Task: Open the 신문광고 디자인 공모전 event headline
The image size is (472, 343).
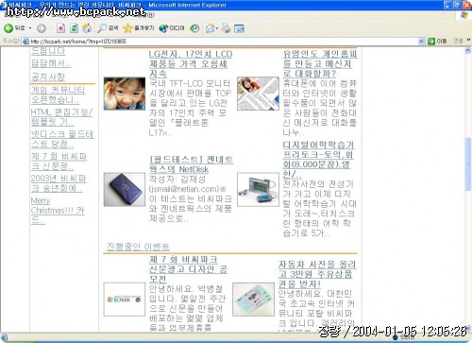Action: (x=188, y=269)
